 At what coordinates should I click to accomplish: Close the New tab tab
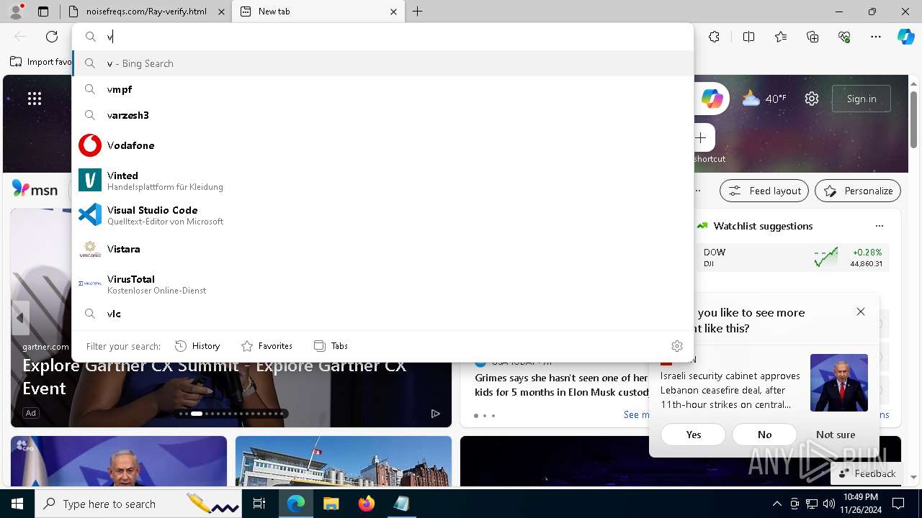[393, 12]
